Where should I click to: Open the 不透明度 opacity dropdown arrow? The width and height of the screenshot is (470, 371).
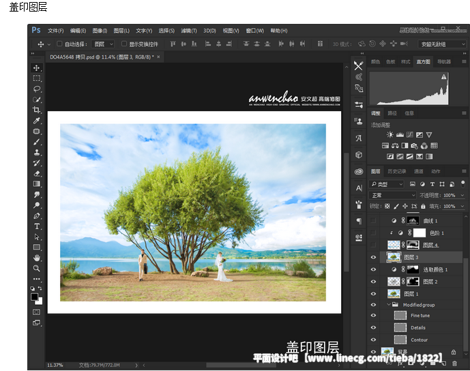click(x=462, y=196)
